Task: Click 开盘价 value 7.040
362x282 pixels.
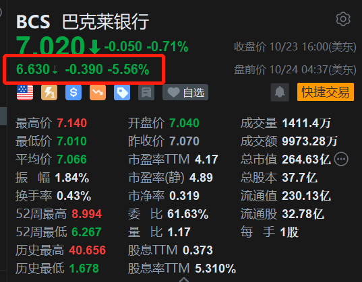Action: (184, 123)
